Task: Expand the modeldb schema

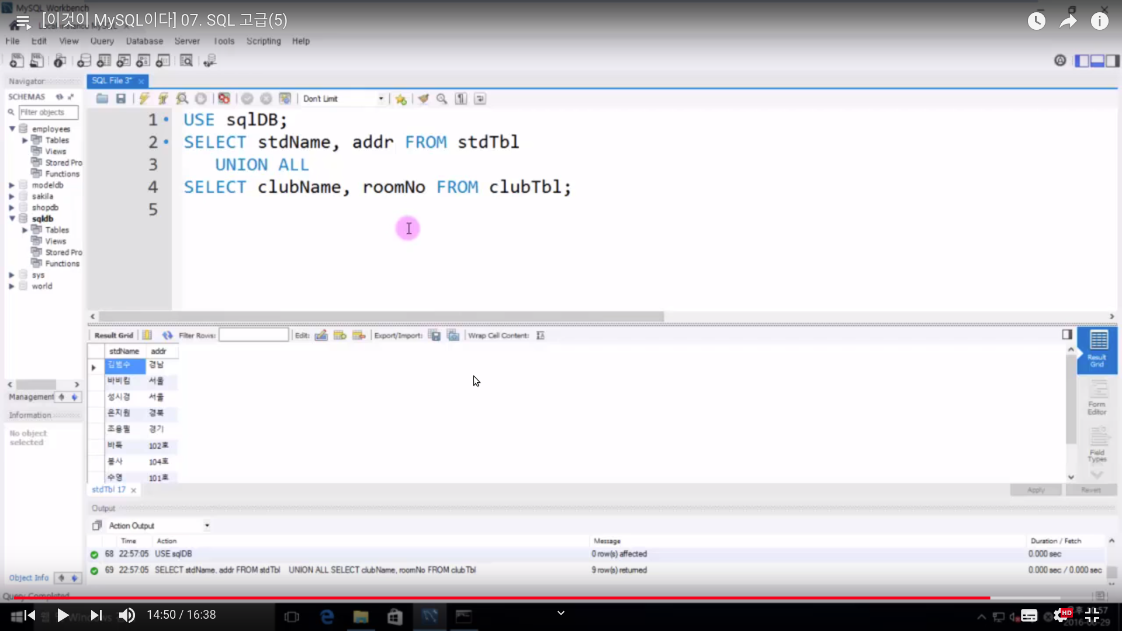Action: tap(12, 185)
